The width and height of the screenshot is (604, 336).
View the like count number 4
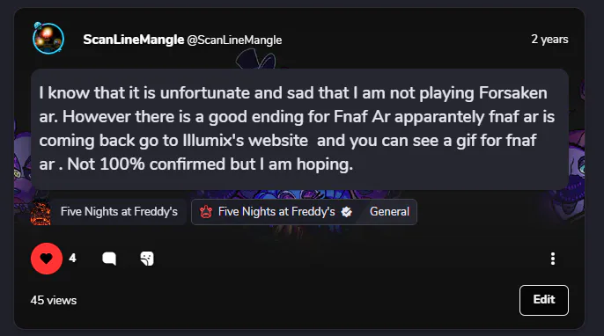pos(72,258)
